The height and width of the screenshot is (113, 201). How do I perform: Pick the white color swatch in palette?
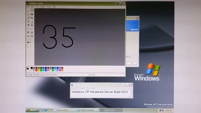(x=32, y=70)
